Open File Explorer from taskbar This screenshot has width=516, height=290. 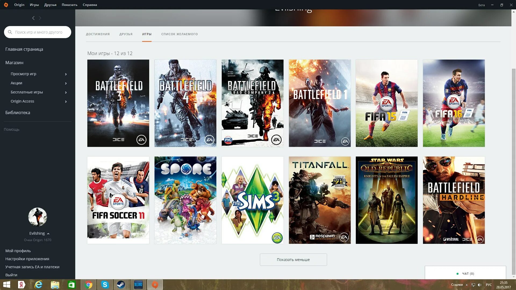pos(55,285)
